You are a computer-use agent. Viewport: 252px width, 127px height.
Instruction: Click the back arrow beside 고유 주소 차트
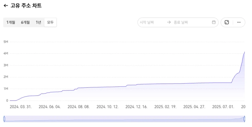(6, 6)
